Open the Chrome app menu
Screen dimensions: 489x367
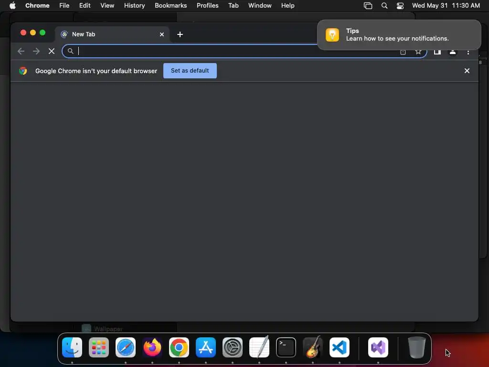point(37,6)
